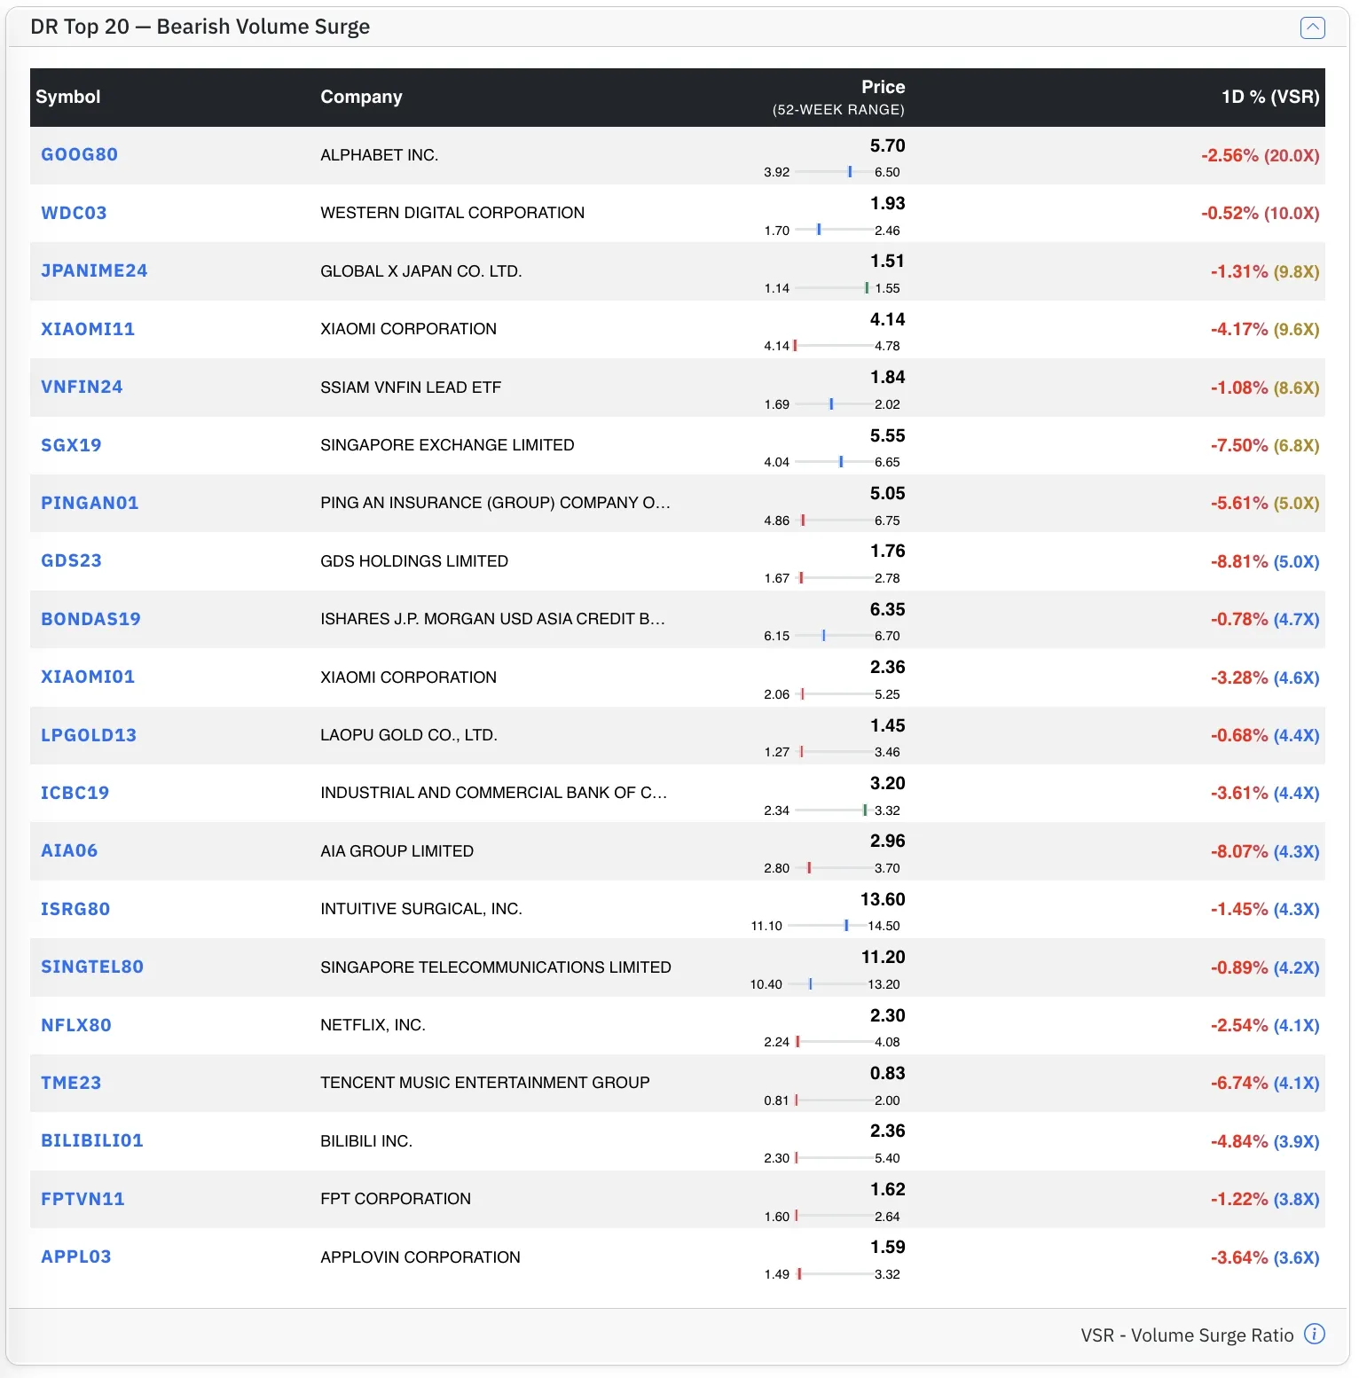
Task: Click the -7.50% (6.8X) value
Action: point(1265,445)
